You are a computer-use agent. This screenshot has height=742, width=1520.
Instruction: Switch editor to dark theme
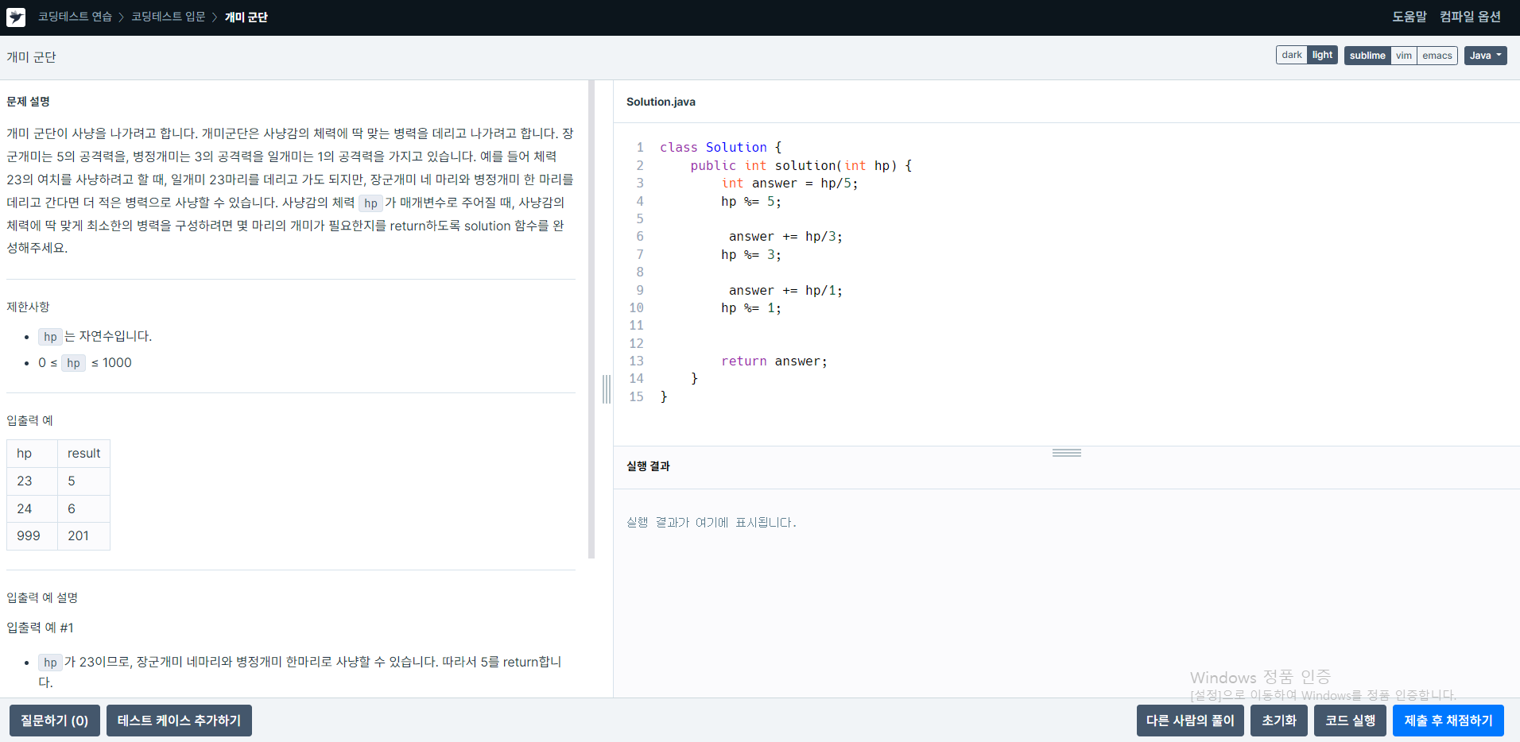1291,55
